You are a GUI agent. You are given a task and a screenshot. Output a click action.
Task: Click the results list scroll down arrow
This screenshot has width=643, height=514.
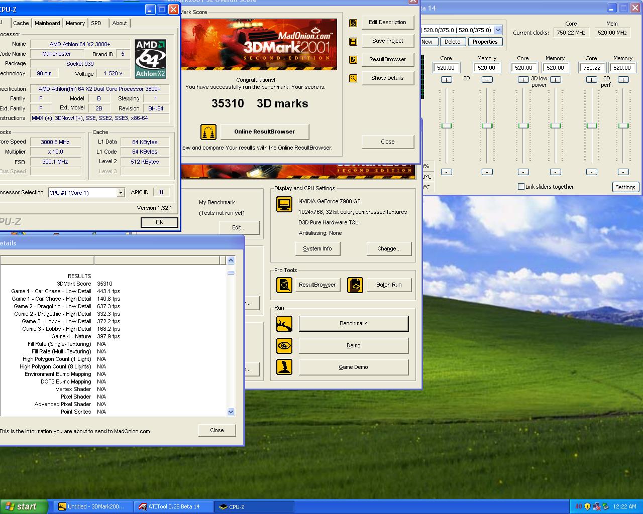231,412
